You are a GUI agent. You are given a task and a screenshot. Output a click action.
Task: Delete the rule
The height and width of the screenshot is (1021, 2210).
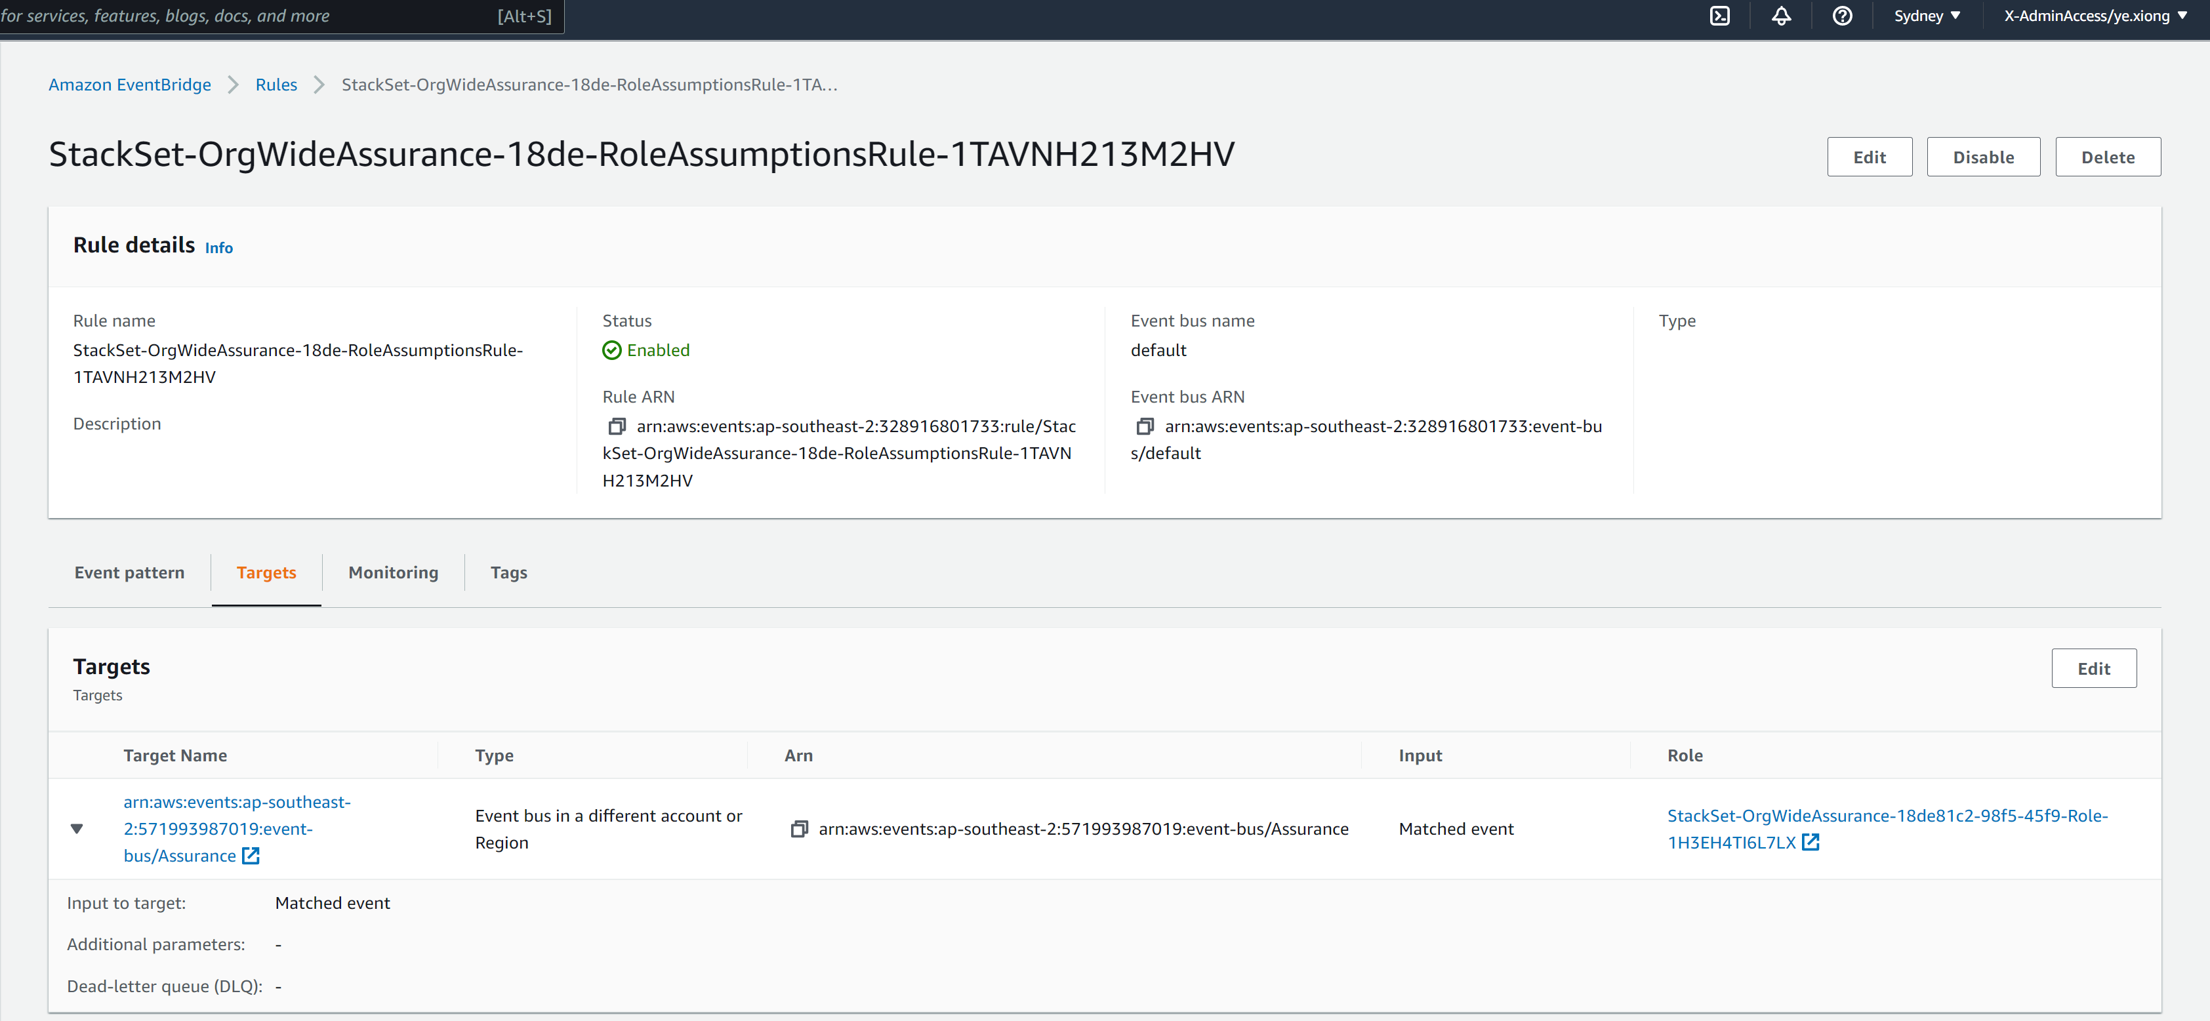click(2108, 156)
